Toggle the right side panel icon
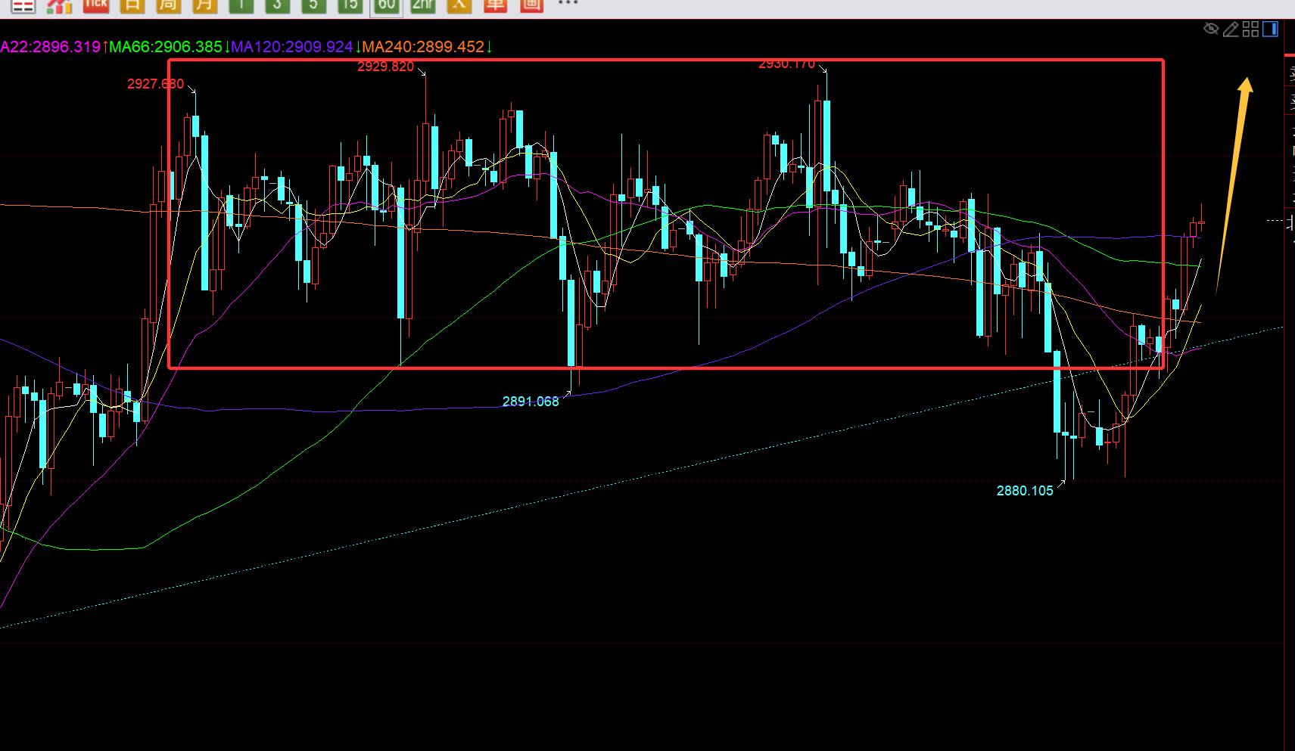Viewport: 1295px width, 751px height. click(1271, 29)
